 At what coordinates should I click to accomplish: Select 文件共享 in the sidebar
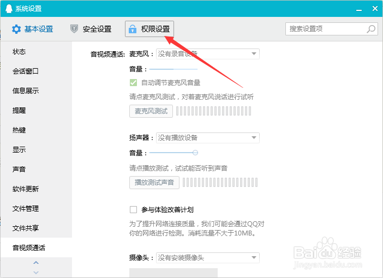coord(36,228)
